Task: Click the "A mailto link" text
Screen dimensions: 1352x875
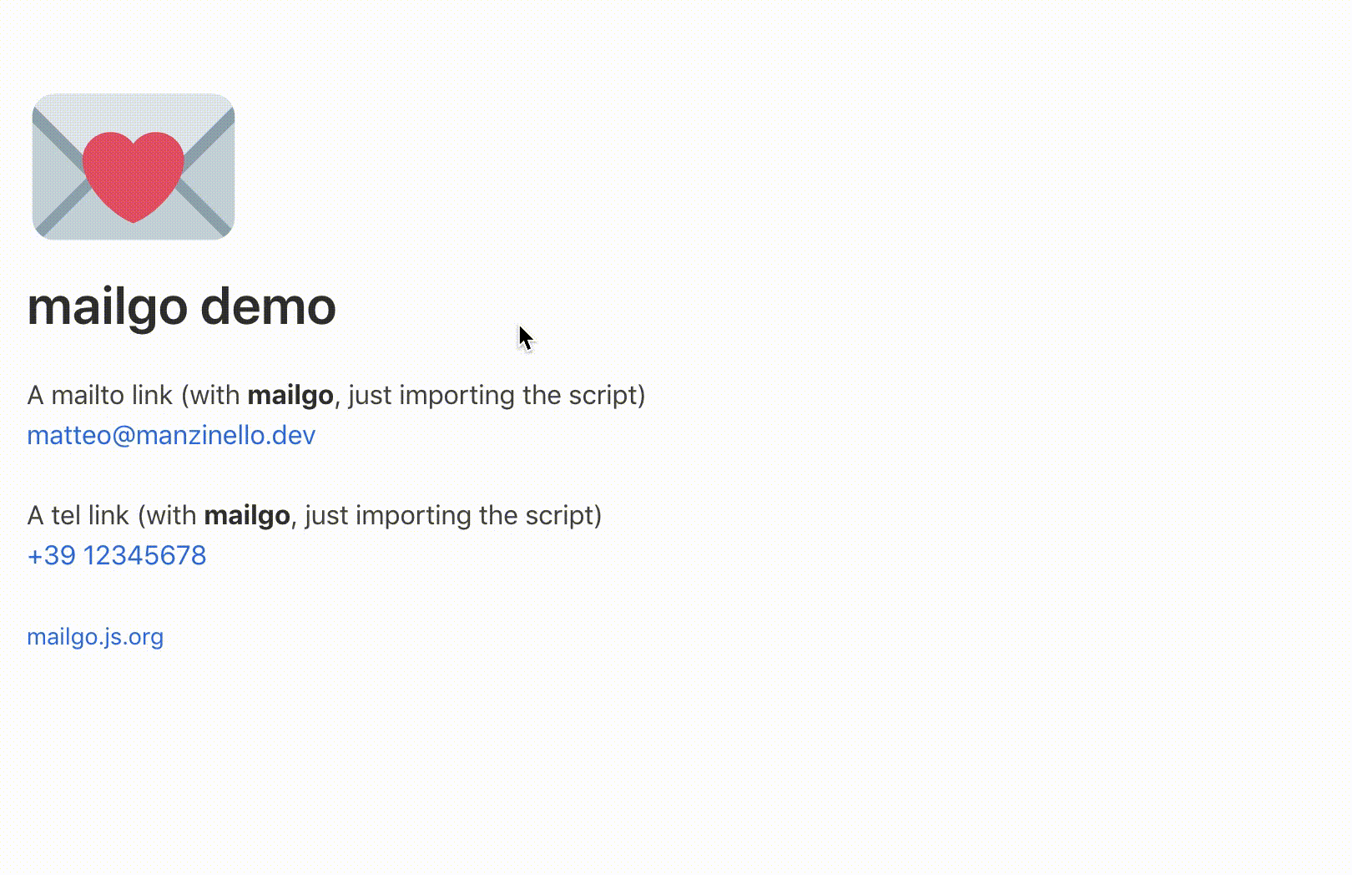Action: click(99, 395)
